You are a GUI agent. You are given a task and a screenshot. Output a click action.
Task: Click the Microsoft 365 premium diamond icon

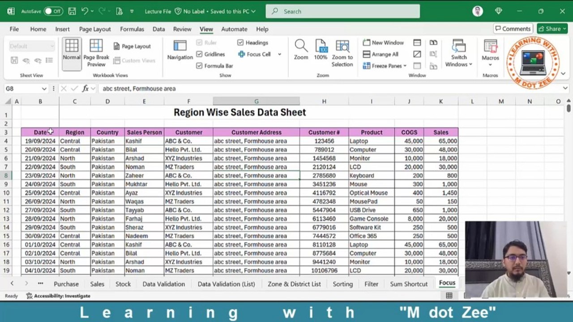pyautogui.click(x=499, y=11)
